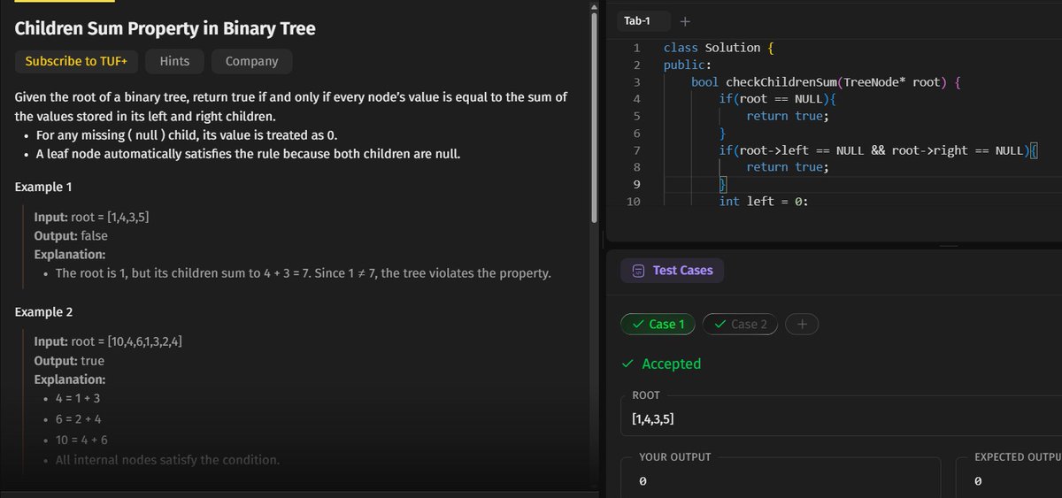Click the problem title heading
The width and height of the screenshot is (1062, 498).
point(165,28)
